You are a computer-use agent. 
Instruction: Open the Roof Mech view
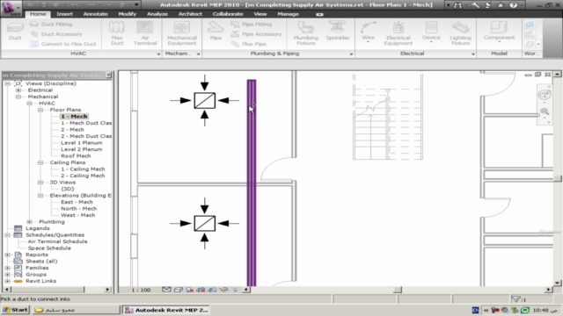point(76,156)
